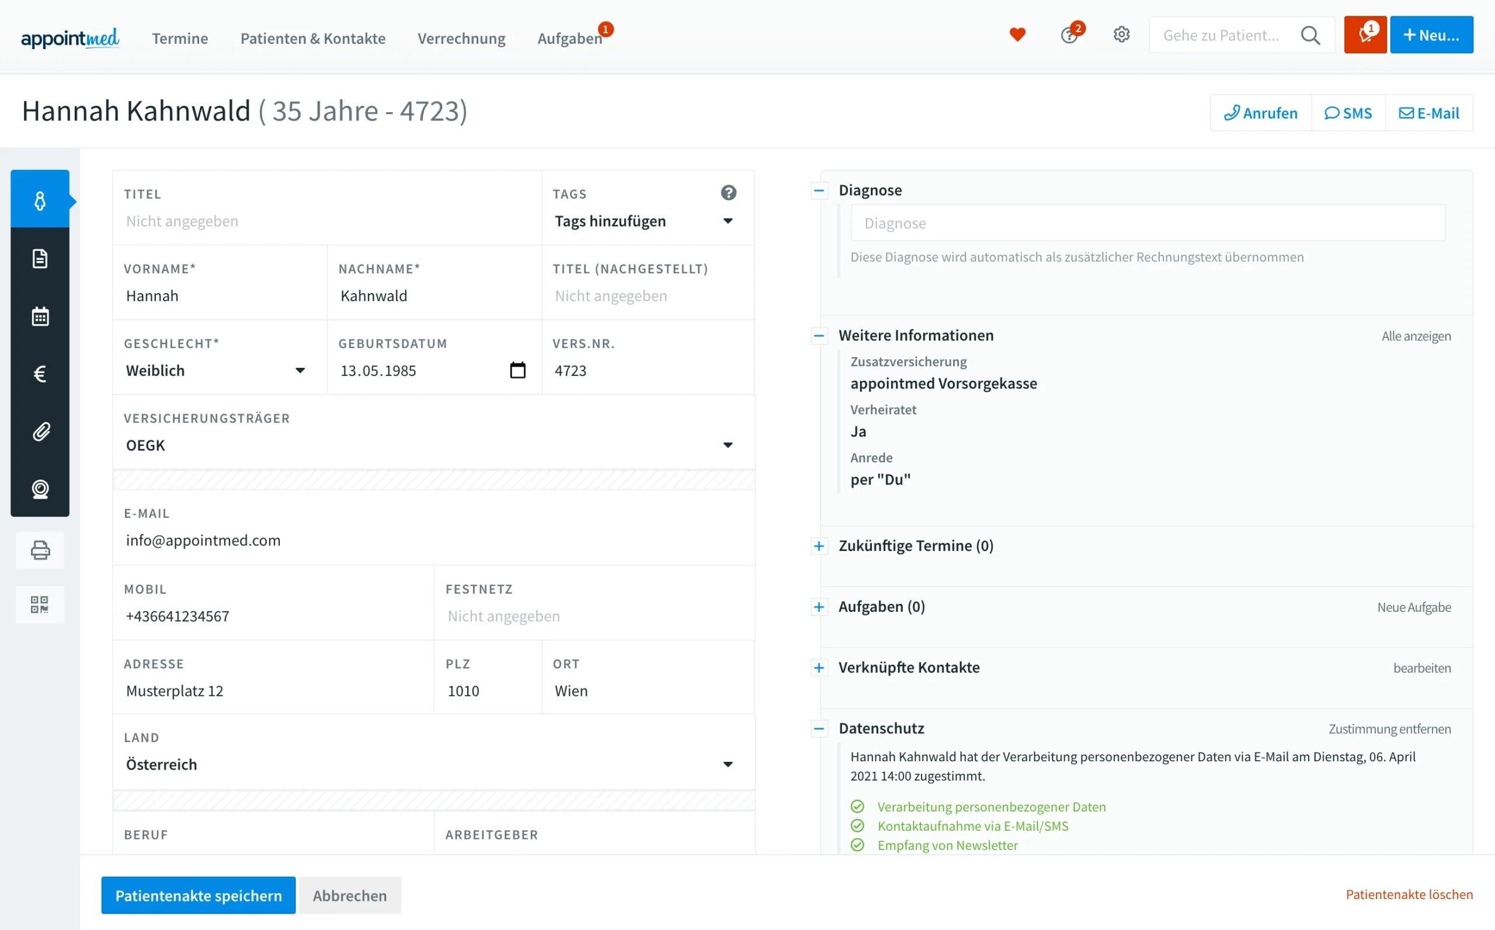
Task: Click the Diagnose text input field
Action: (1148, 223)
